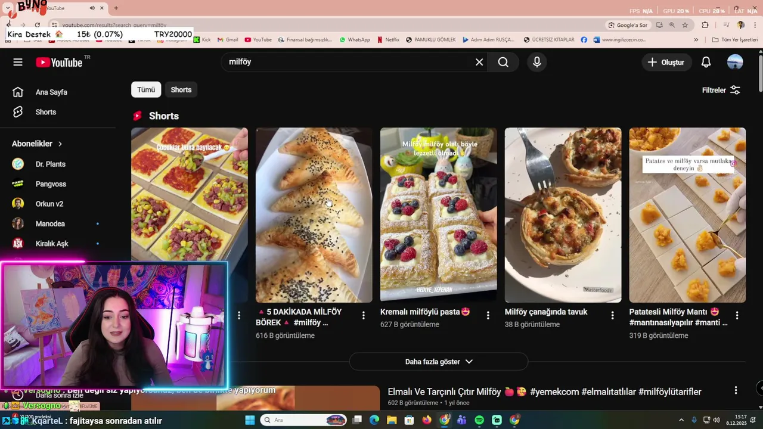Play the 5 DAKİKADA MİLFÖY BÖREK short
The width and height of the screenshot is (763, 429).
314,215
